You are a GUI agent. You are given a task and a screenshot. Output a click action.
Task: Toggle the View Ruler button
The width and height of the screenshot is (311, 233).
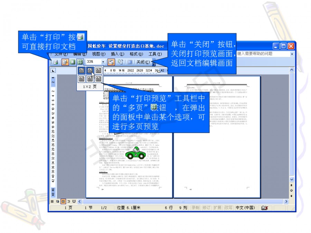pyautogui.click(x=111, y=62)
